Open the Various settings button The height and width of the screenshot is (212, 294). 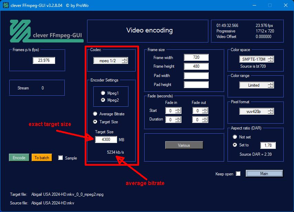pyautogui.click(x=184, y=145)
